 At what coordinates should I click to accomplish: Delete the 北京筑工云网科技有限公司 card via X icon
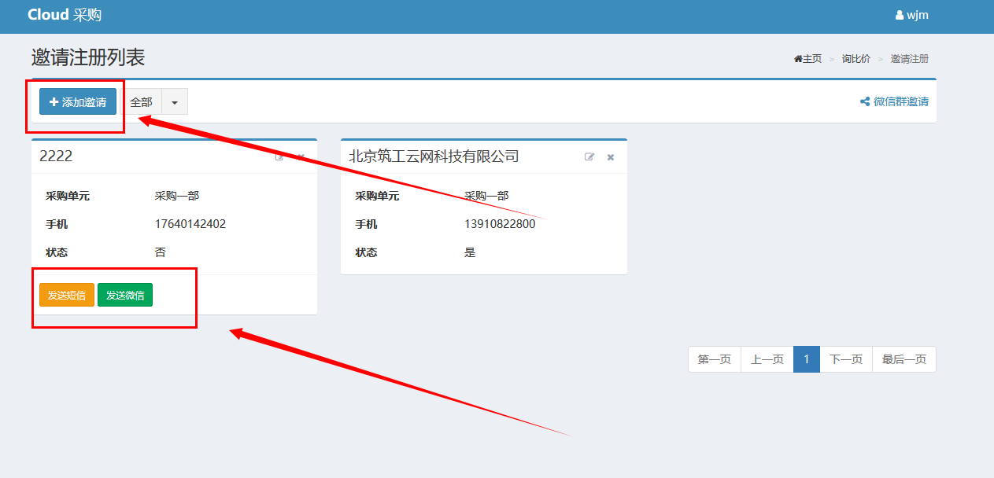611,157
